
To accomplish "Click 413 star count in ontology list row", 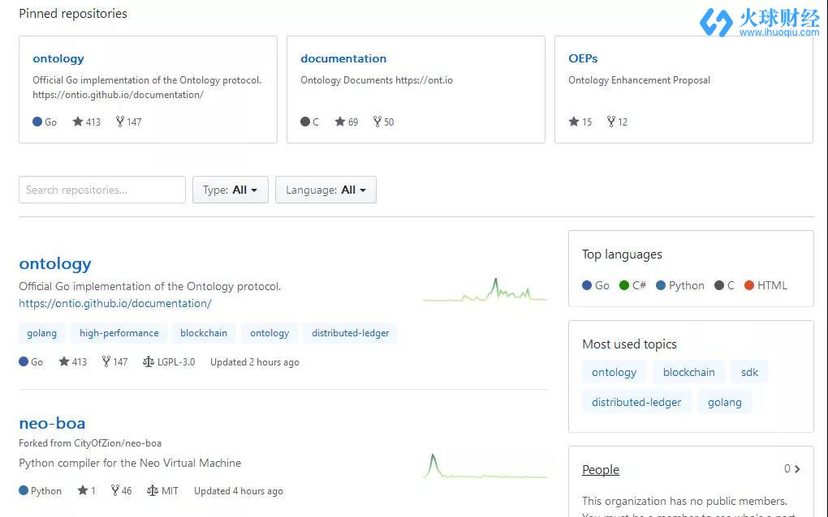I will [x=80, y=362].
